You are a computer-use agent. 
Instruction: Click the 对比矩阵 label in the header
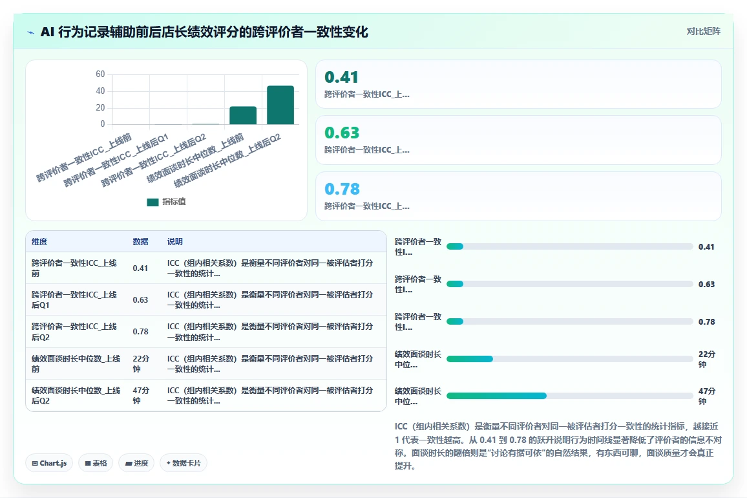(x=703, y=32)
